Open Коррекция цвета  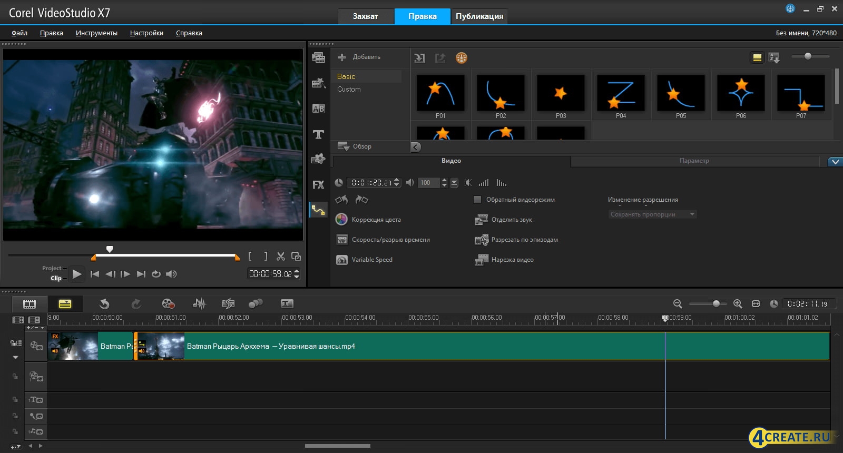click(x=368, y=220)
